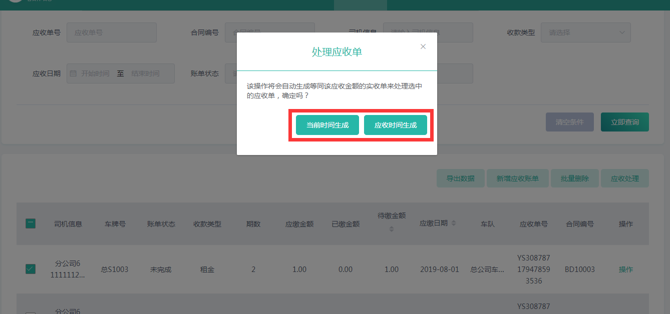Click the 批量删除 button

point(574,178)
